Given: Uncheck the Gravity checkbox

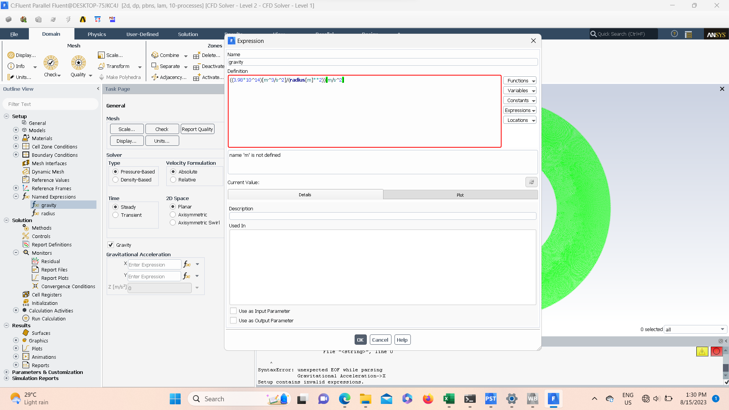Looking at the screenshot, I should tap(111, 245).
